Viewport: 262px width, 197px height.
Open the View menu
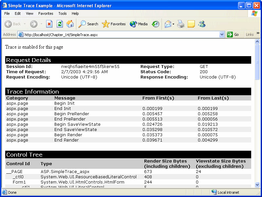click(x=29, y=13)
